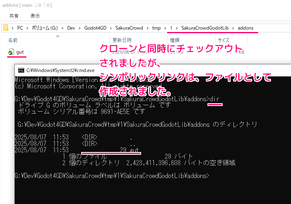Sort by サイズ column header
The height and width of the screenshot is (204, 291).
pyautogui.click(x=223, y=40)
